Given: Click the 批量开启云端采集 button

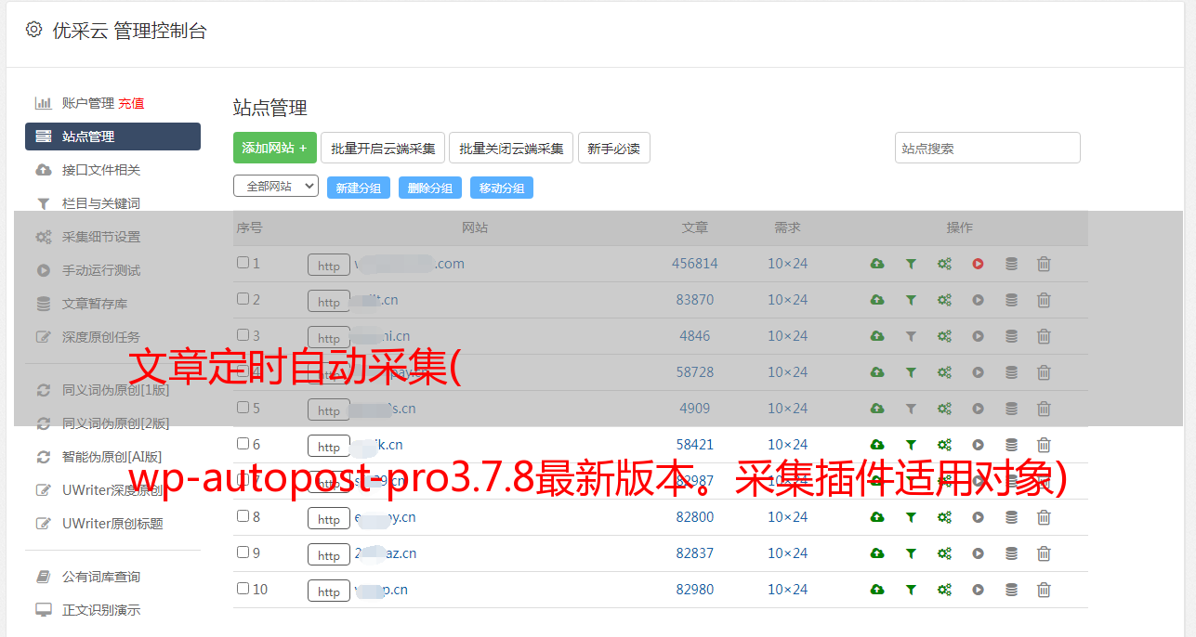Looking at the screenshot, I should (383, 148).
